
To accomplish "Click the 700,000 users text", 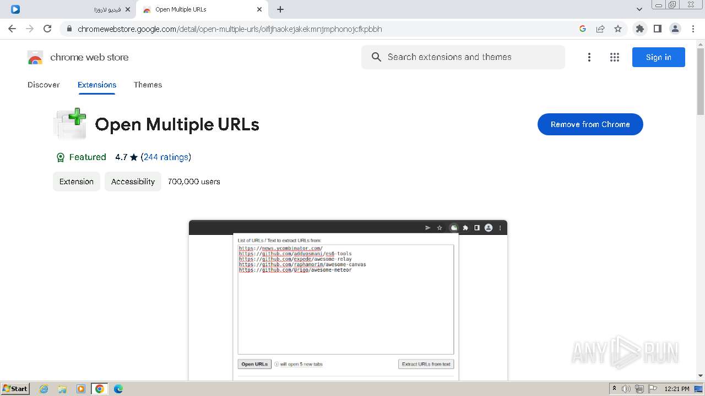I will click(x=194, y=182).
